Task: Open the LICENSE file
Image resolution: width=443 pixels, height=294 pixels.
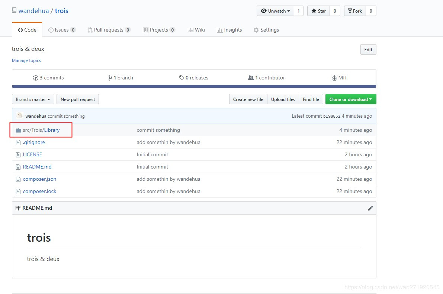Action: coord(32,154)
